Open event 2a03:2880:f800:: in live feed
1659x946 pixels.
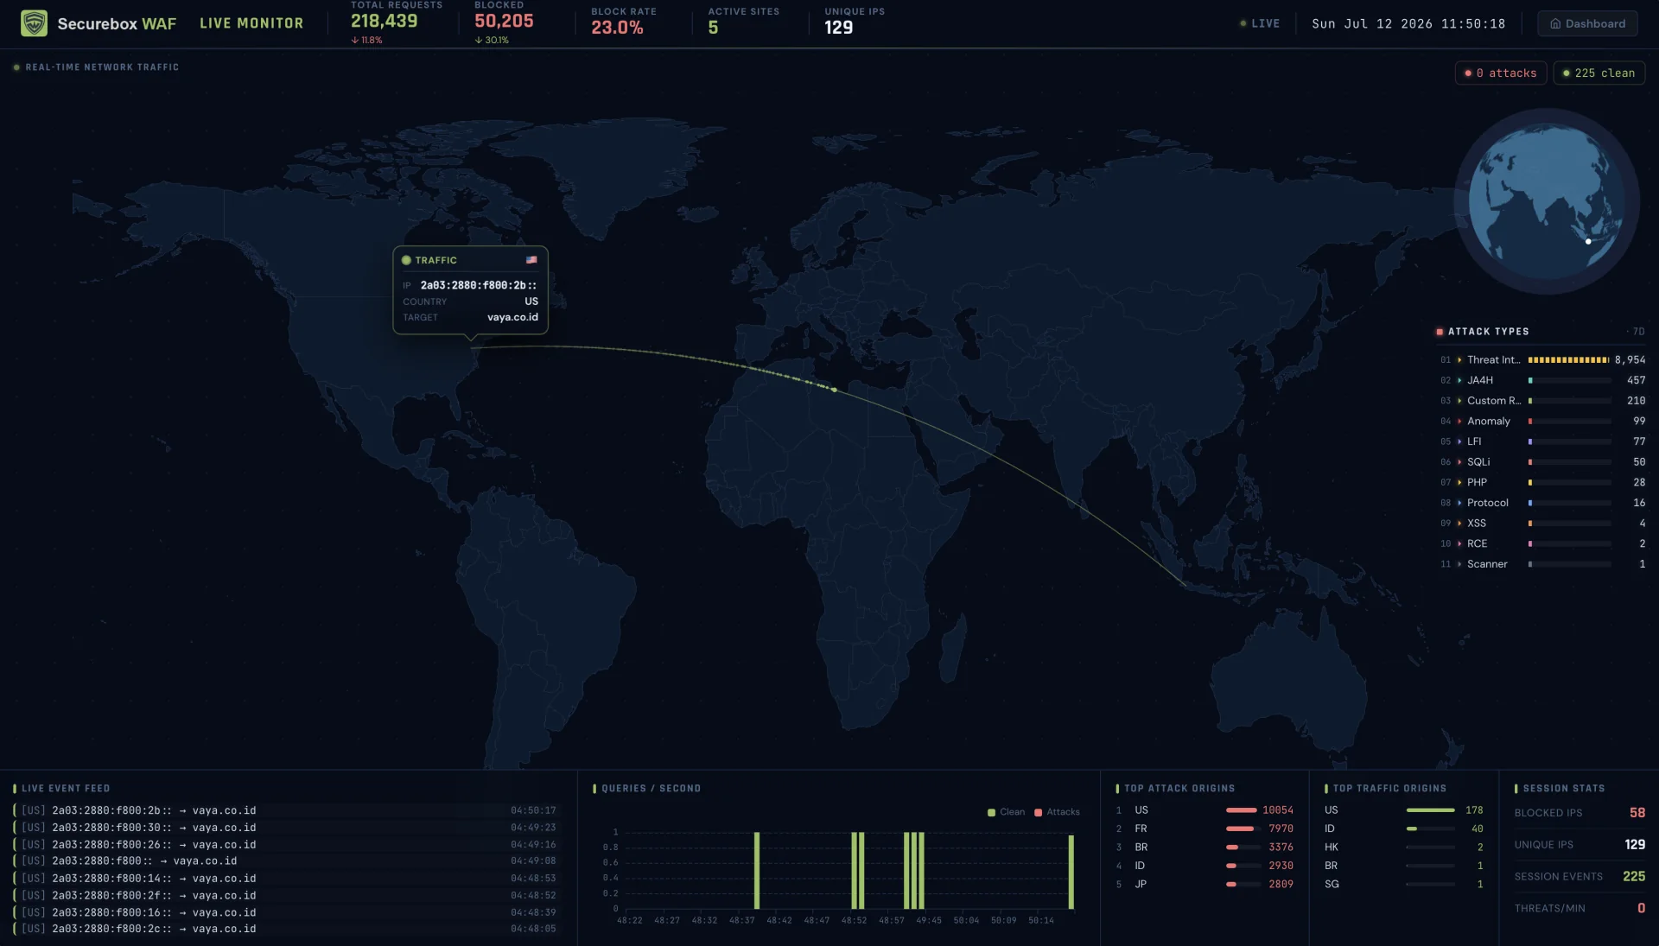click(x=285, y=861)
